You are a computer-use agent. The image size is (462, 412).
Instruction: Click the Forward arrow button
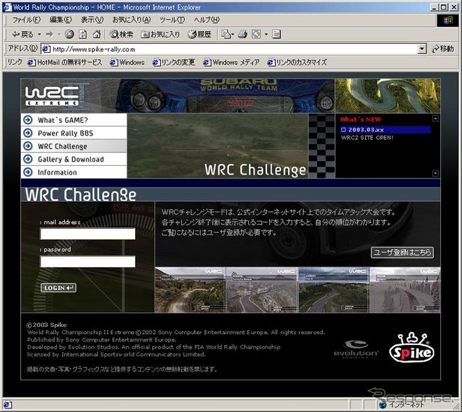click(x=50, y=35)
